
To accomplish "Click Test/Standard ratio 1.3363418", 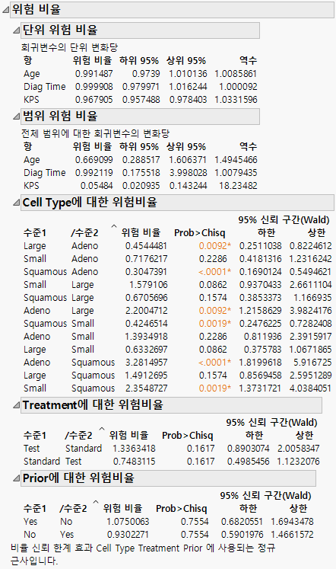I will coord(134,449).
